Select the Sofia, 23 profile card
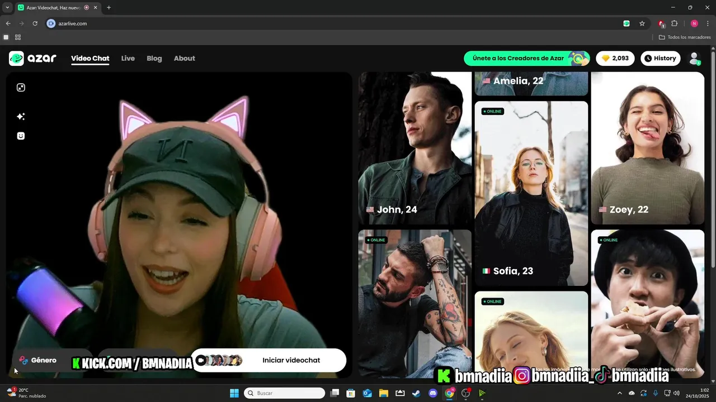716x402 pixels. (531, 193)
